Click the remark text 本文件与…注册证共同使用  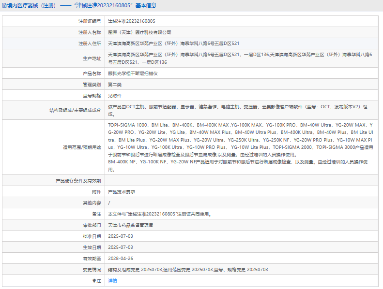point(159,214)
